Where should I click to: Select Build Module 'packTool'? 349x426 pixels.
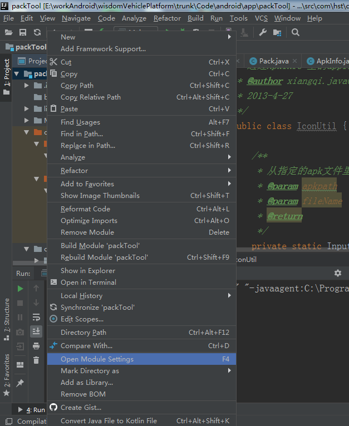[141, 246]
